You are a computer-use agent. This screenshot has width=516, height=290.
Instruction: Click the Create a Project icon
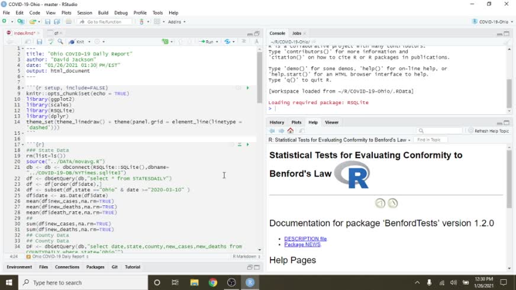21,21
